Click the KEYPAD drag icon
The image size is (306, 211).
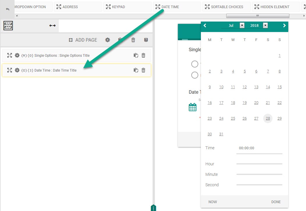[108, 7]
